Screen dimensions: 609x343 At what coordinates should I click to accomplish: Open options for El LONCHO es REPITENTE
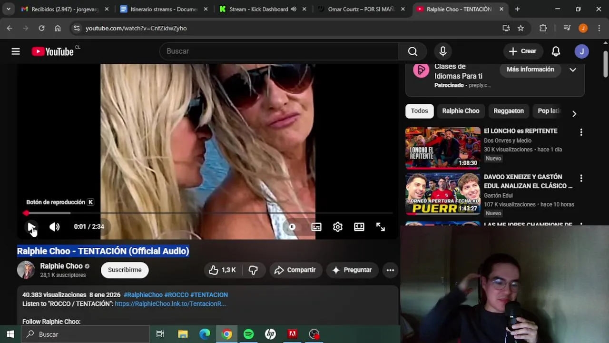click(x=581, y=132)
